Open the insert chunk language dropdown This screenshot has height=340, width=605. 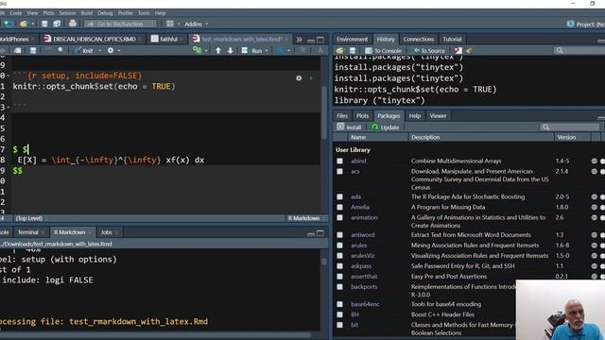pyautogui.click(x=206, y=50)
